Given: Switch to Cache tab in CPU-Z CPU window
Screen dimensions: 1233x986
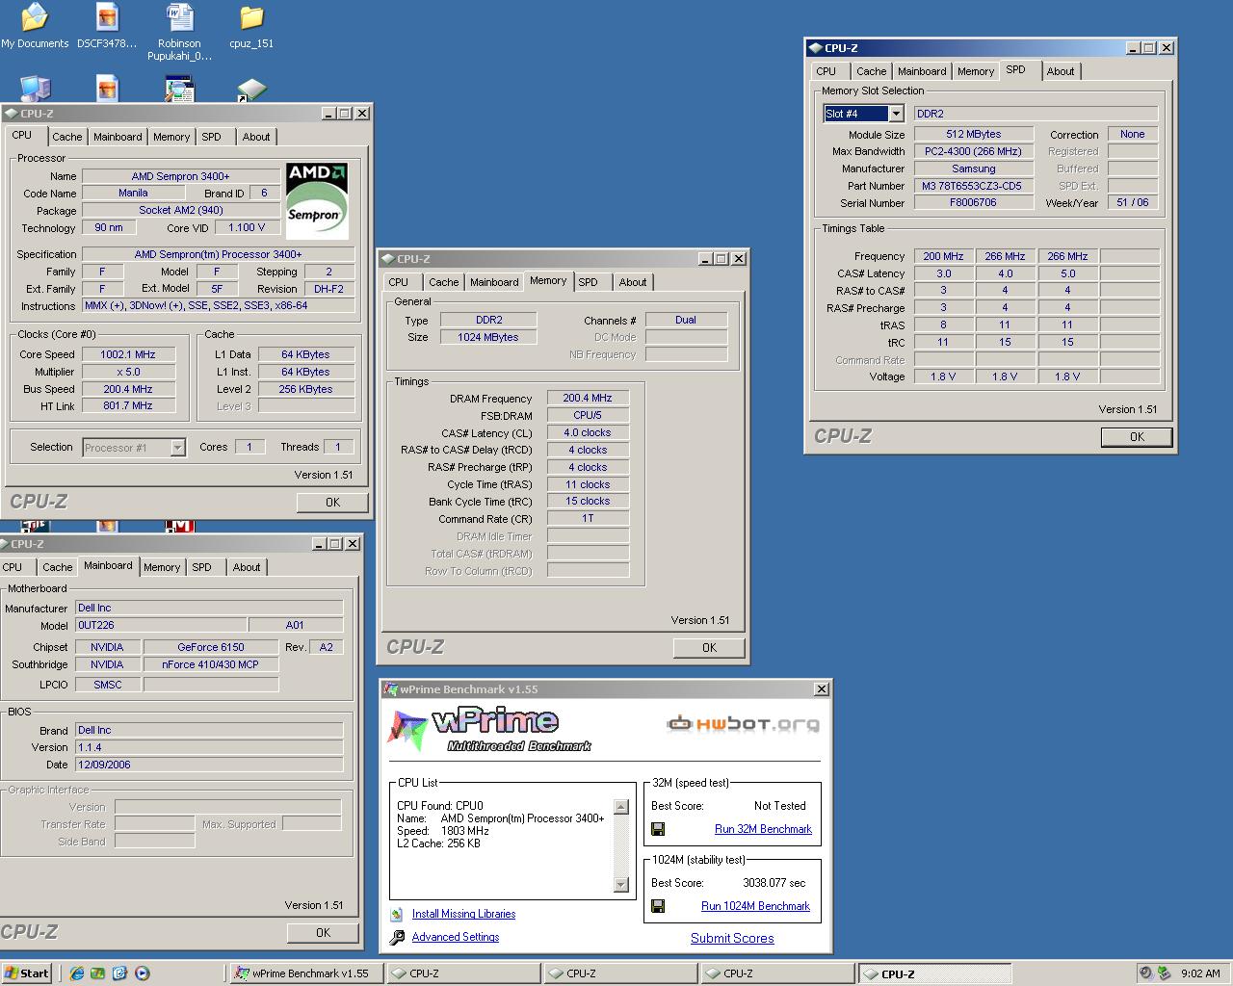Looking at the screenshot, I should point(67,137).
